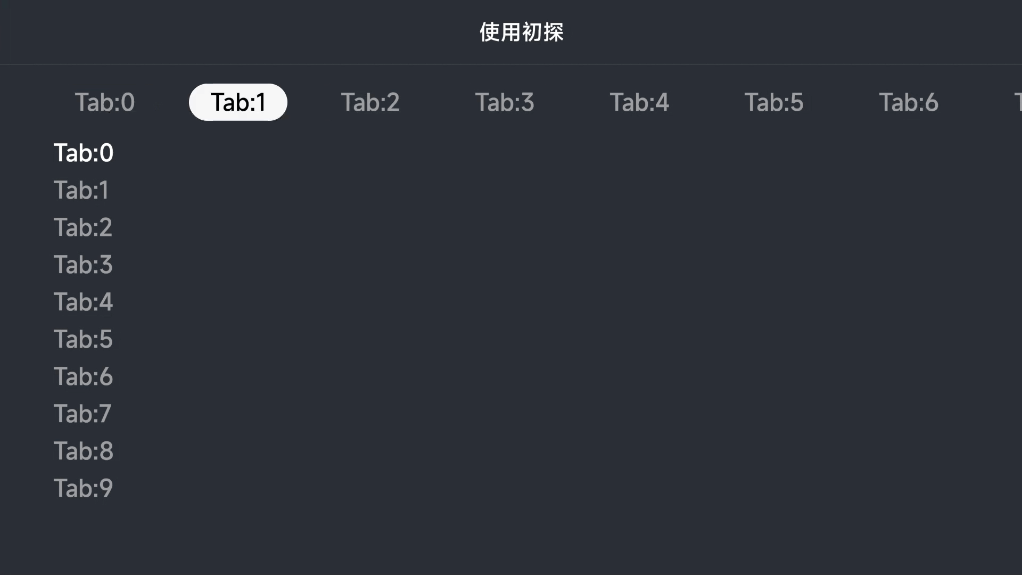Image resolution: width=1022 pixels, height=575 pixels.
Task: Choose Tab:1 in the vertical list
Action: tap(81, 191)
